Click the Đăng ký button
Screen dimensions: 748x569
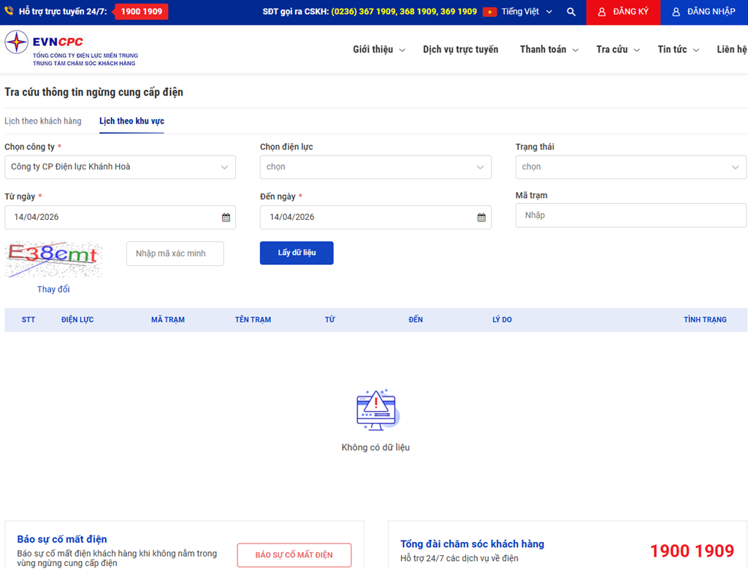click(622, 12)
